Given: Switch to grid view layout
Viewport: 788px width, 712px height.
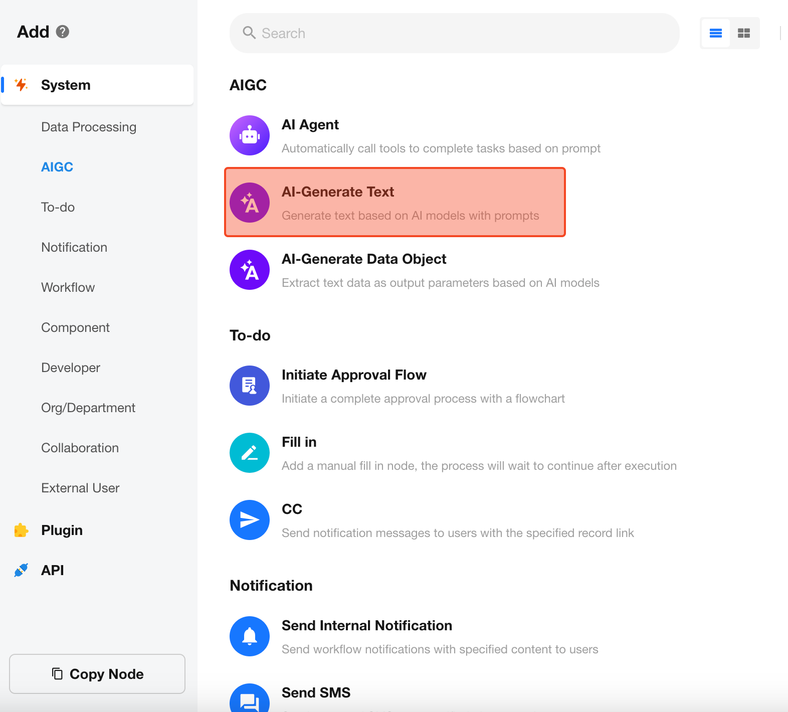Looking at the screenshot, I should pyautogui.click(x=744, y=33).
